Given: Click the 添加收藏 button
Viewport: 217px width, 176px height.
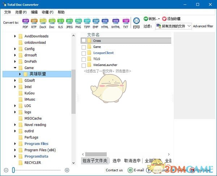Looking at the screenshot, I should tap(171, 19).
